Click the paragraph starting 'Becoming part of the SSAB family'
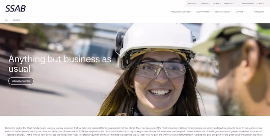 [134, 131]
